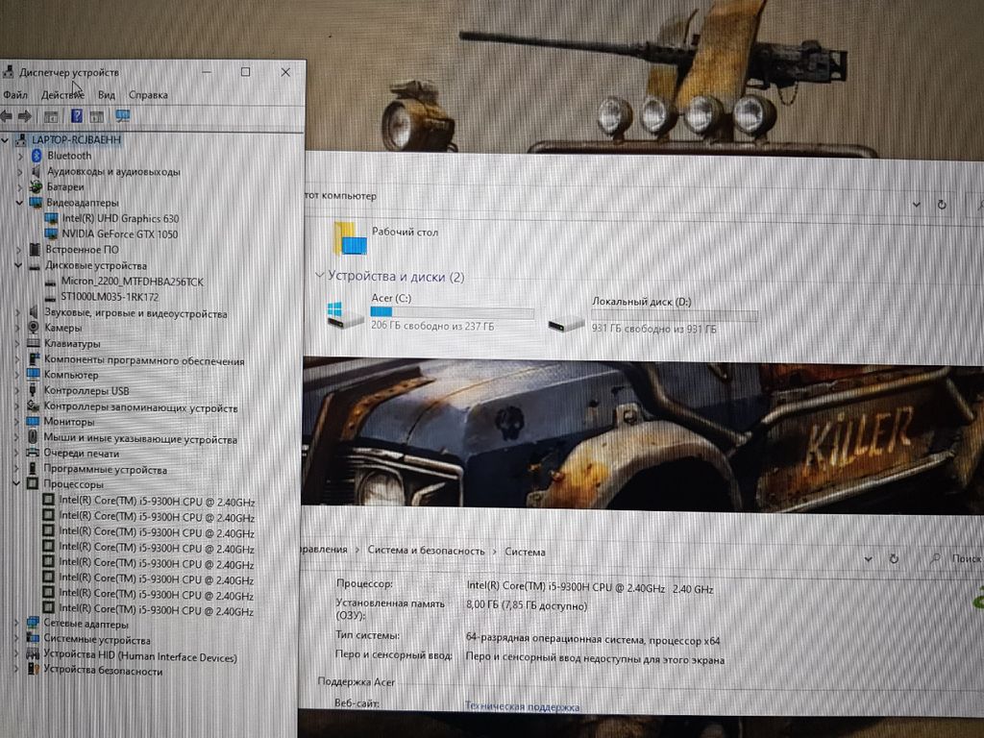Open Локальный диск (D:) drive

[652, 315]
